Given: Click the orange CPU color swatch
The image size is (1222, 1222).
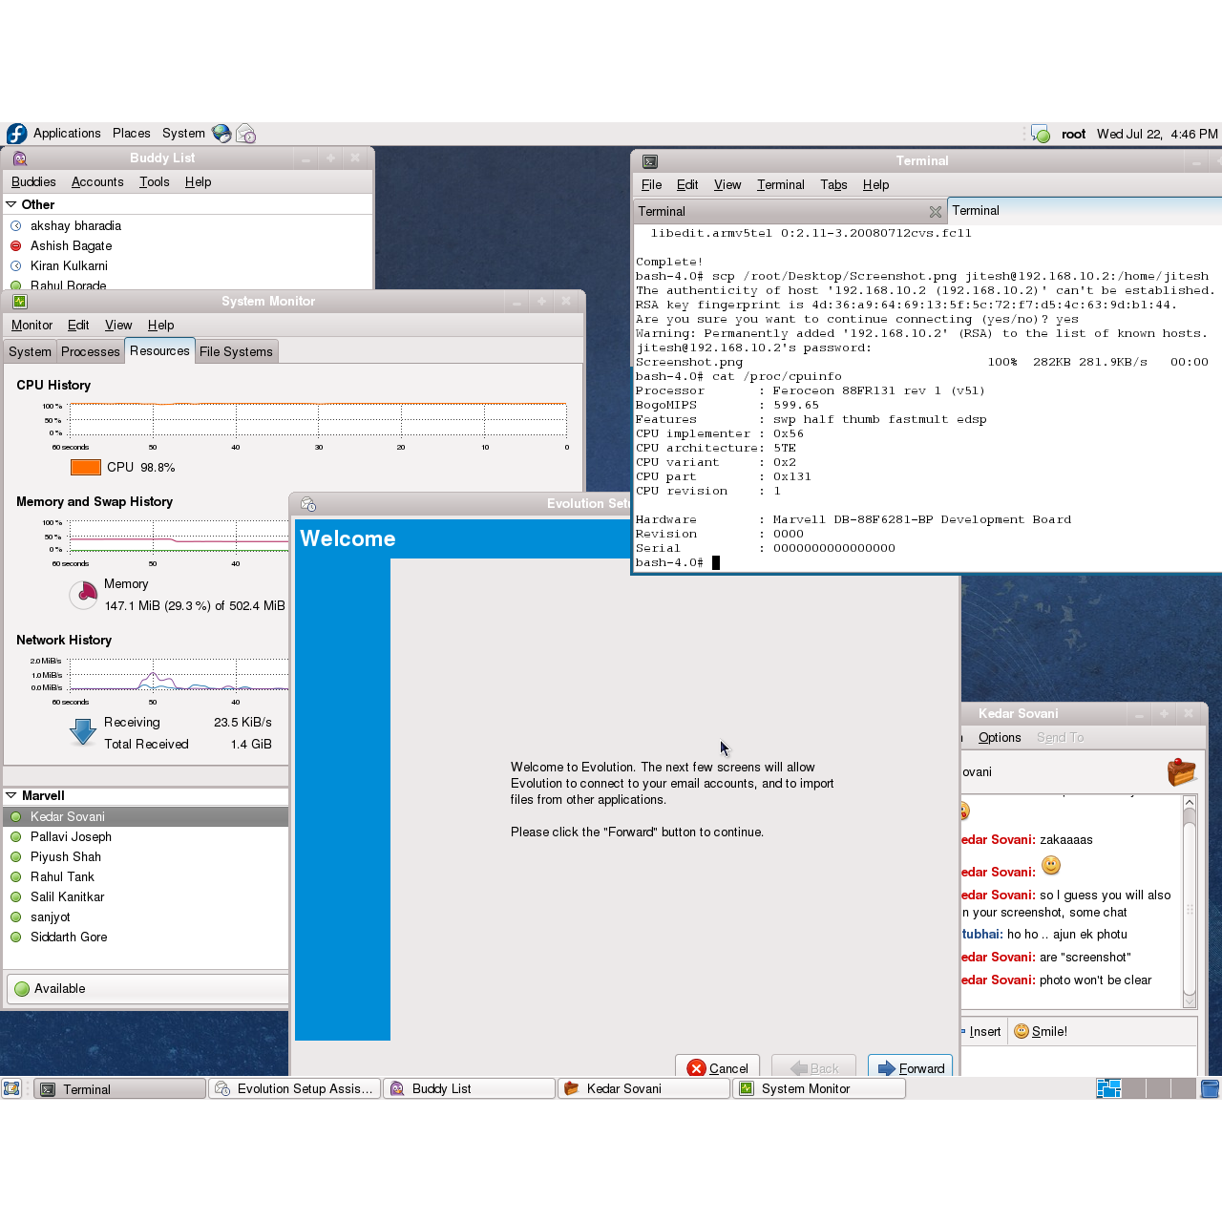Looking at the screenshot, I should pyautogui.click(x=85, y=467).
